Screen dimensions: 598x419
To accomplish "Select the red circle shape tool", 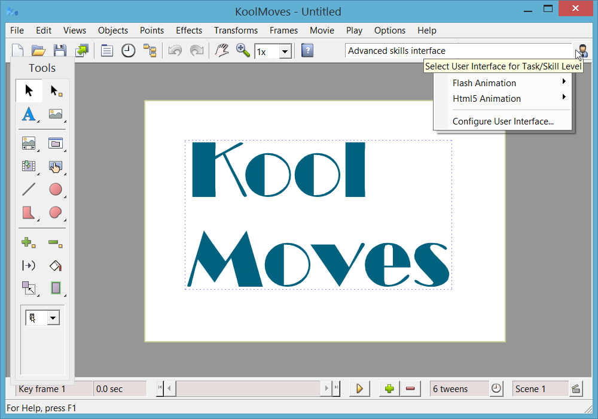I will point(56,189).
